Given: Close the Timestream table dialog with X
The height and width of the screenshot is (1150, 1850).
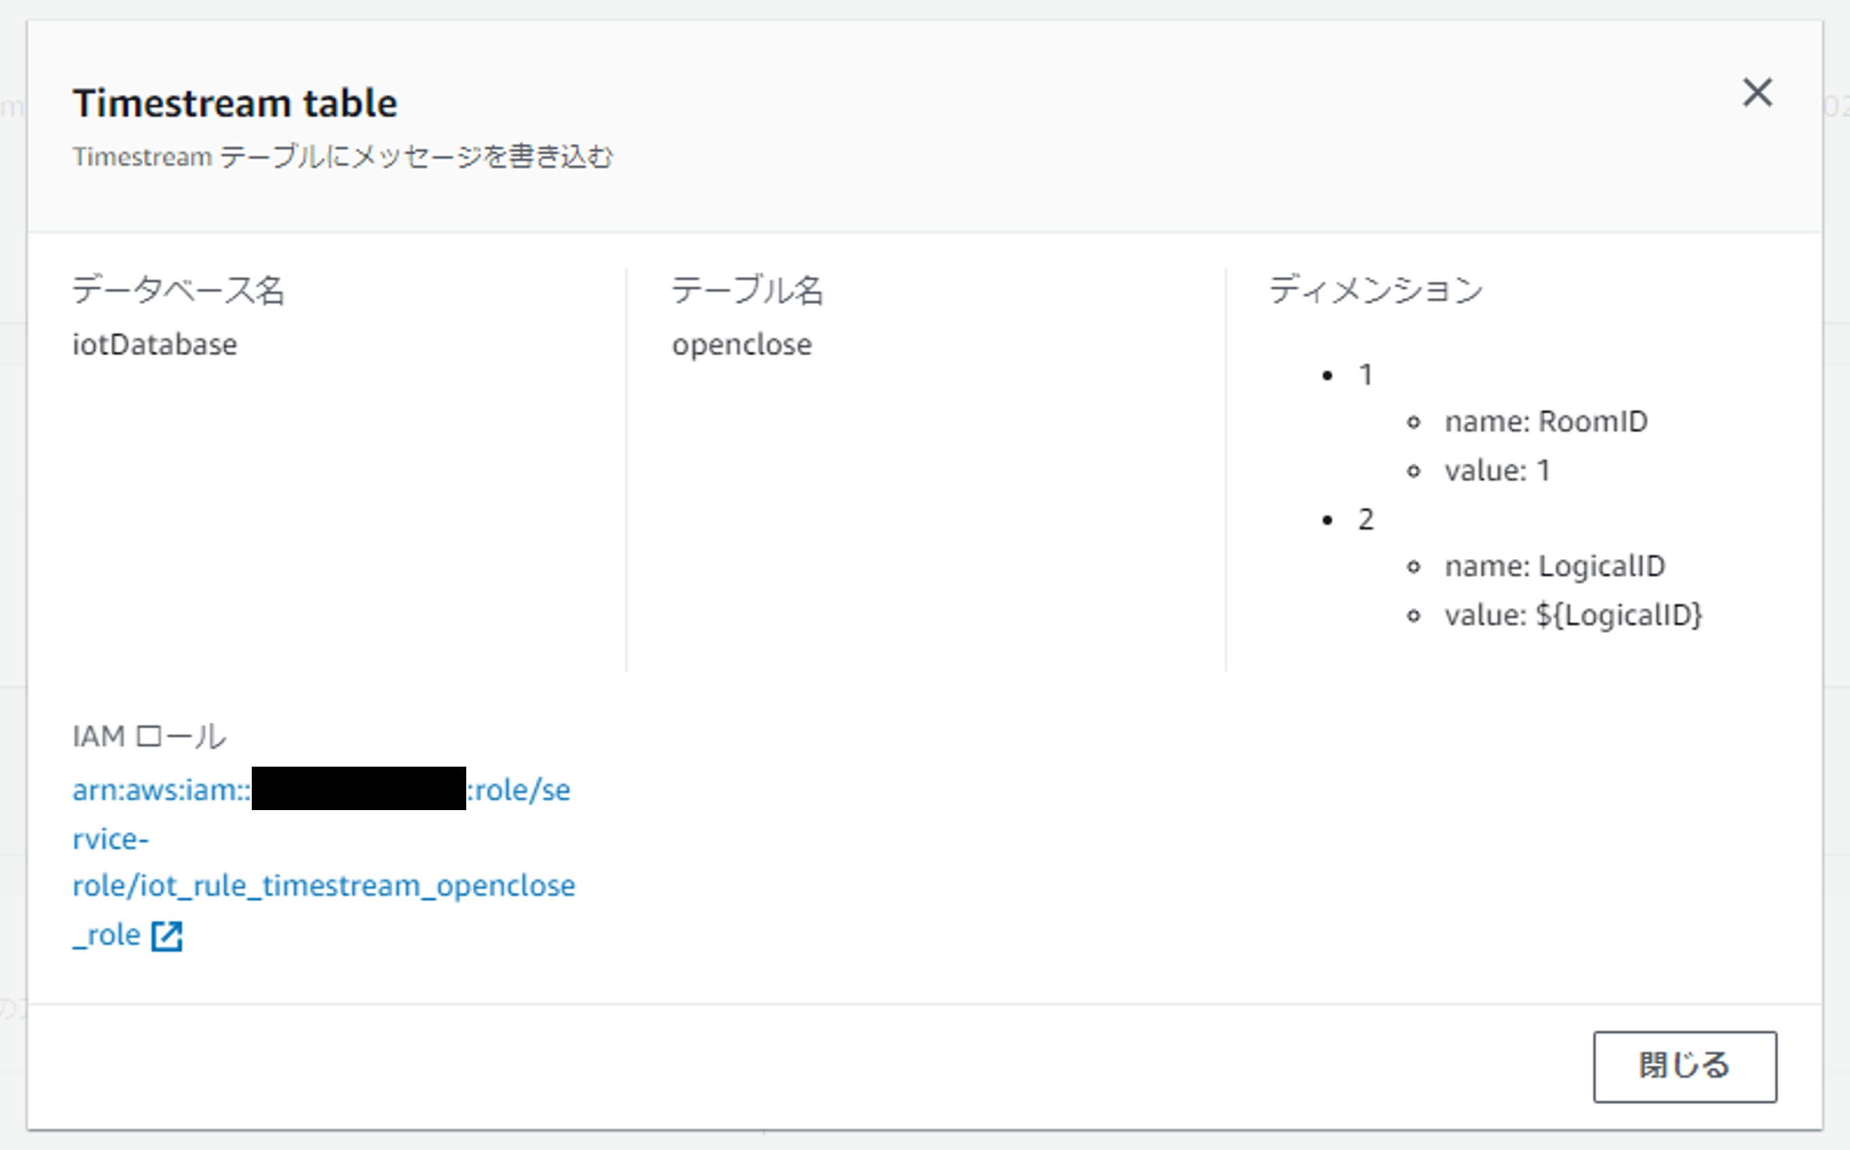Looking at the screenshot, I should coord(1757,94).
